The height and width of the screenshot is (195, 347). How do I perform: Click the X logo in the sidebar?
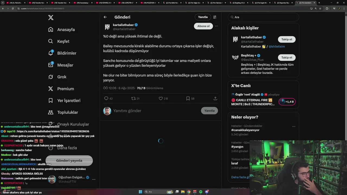tap(51, 18)
